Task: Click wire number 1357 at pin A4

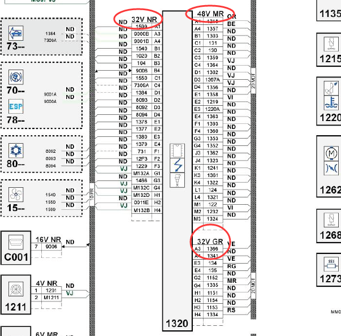Action: click(213, 29)
